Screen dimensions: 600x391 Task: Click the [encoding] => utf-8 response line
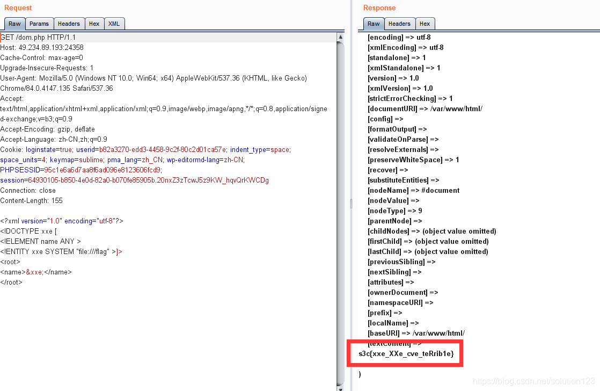[x=399, y=37]
